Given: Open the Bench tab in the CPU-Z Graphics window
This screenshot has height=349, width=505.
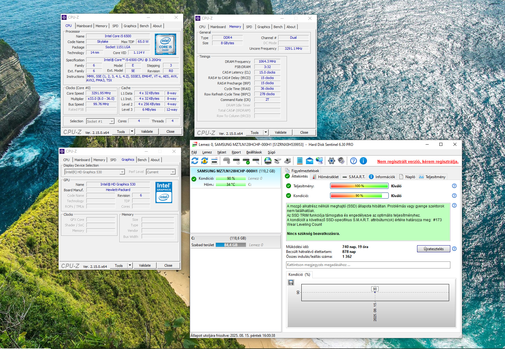Looking at the screenshot, I should pyautogui.click(x=142, y=160).
